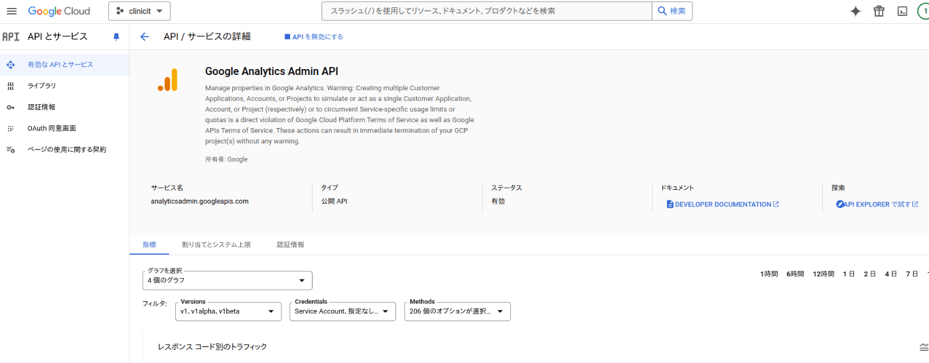Select the 1 日 time range
This screenshot has width=929, height=363.
[x=849, y=274]
